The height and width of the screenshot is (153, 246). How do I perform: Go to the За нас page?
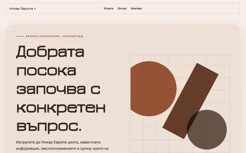coord(122,9)
